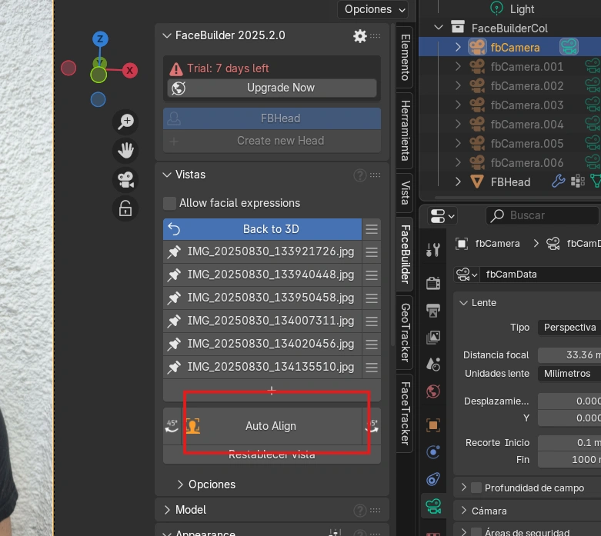
Task: Open the World properties tab icon
Action: pos(433,391)
